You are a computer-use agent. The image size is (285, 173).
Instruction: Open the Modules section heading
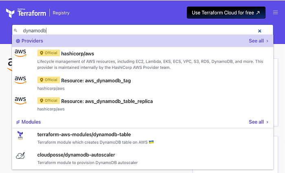[x=31, y=122]
